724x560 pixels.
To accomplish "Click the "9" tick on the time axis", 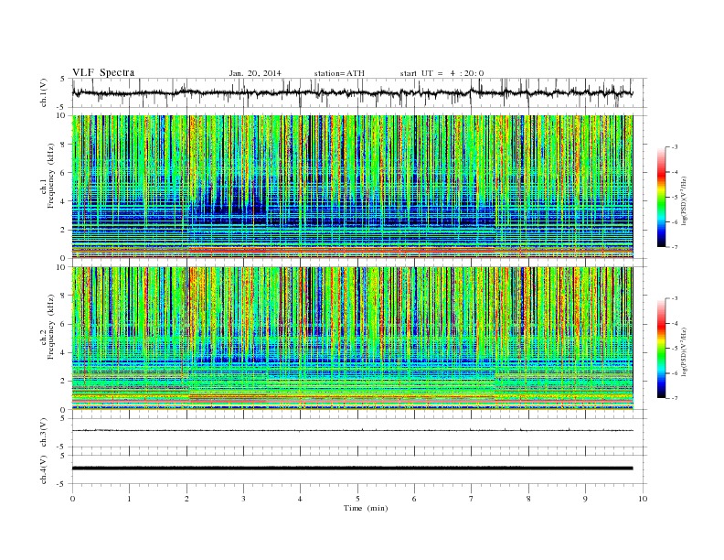I will [x=585, y=499].
